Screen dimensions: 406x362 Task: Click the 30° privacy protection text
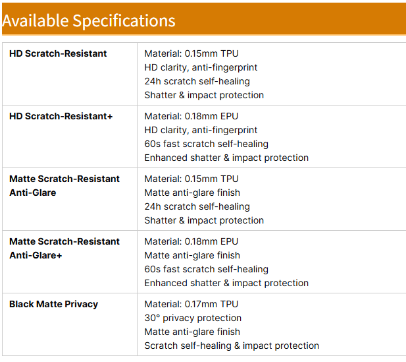193,318
